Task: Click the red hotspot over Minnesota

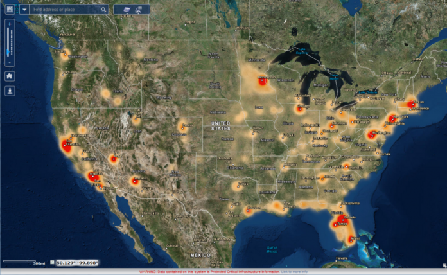Action: 262,82
